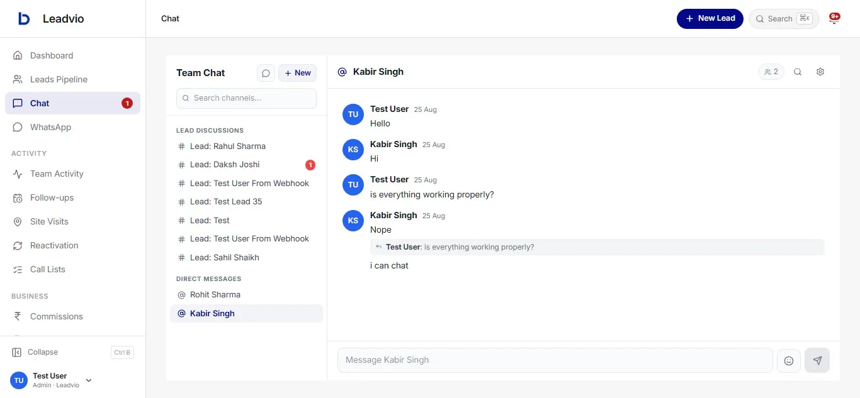860x398 pixels.
Task: Click the KS avatar beside the Hi message
Action: pos(353,150)
